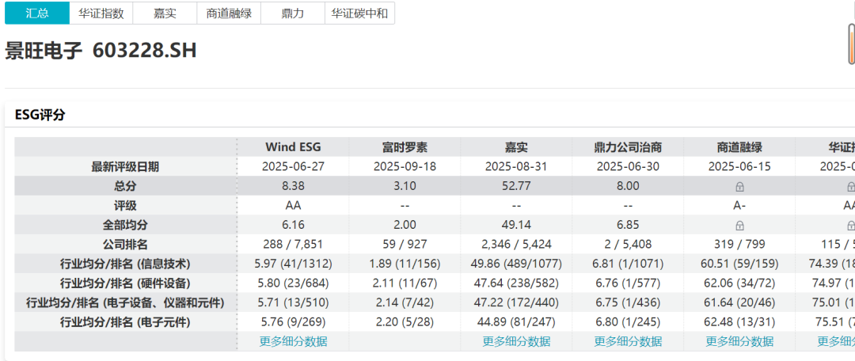
Task: Click the 嘉实 average 49.14
Action: click(516, 225)
